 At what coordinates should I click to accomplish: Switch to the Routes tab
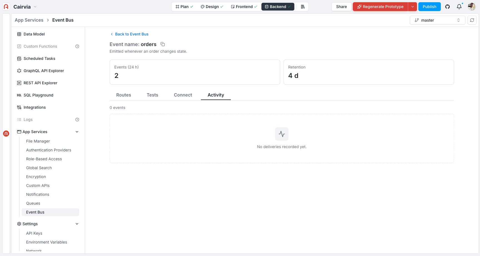coord(124,95)
